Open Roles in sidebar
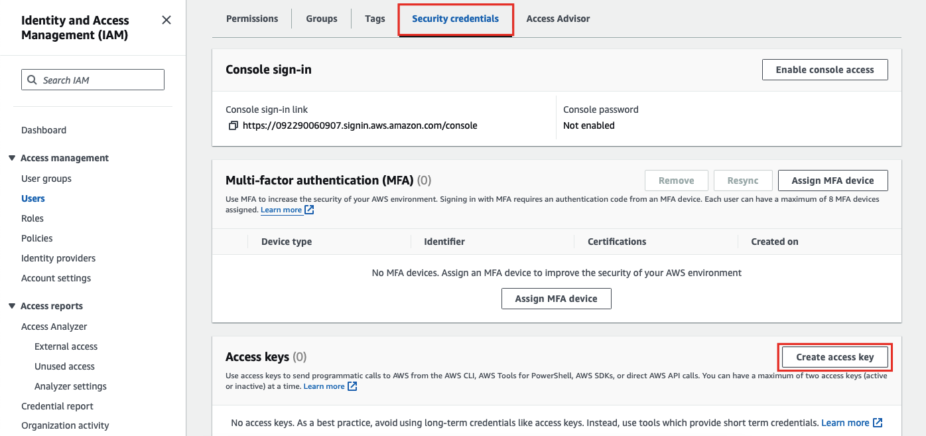This screenshot has height=436, width=926. point(33,218)
